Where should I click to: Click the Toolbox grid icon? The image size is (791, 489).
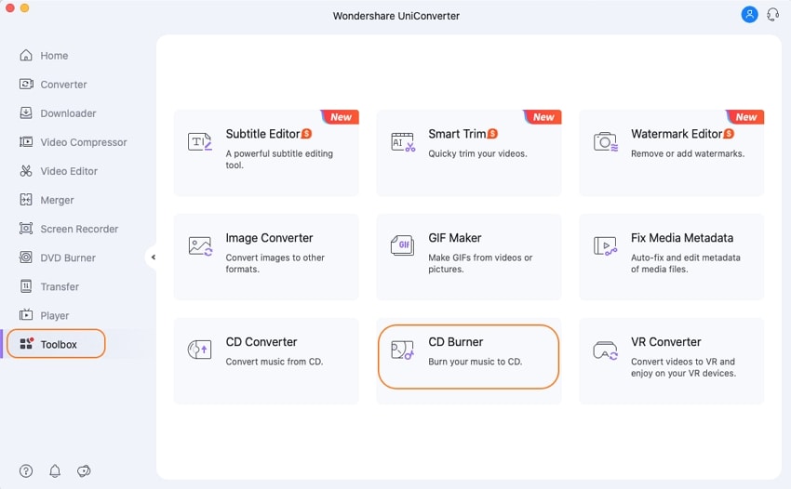[26, 344]
